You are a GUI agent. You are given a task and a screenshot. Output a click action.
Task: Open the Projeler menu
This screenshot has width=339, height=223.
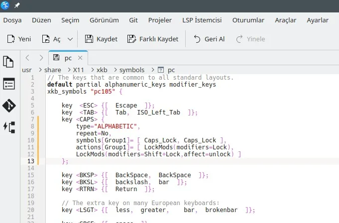click(x=160, y=20)
